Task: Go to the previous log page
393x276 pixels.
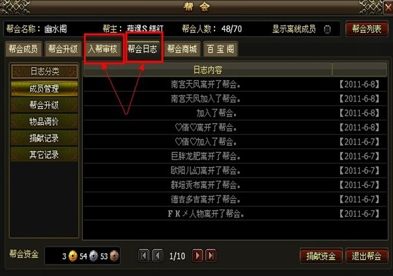Action: pyautogui.click(x=158, y=256)
